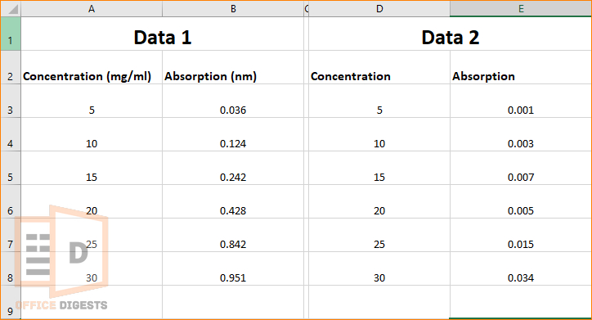
Task: Click the 'Data 2' title cell
Action: (450, 34)
